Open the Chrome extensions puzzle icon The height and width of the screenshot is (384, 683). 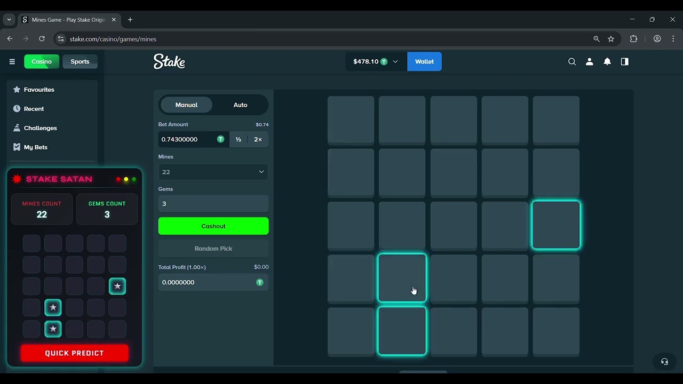[634, 39]
